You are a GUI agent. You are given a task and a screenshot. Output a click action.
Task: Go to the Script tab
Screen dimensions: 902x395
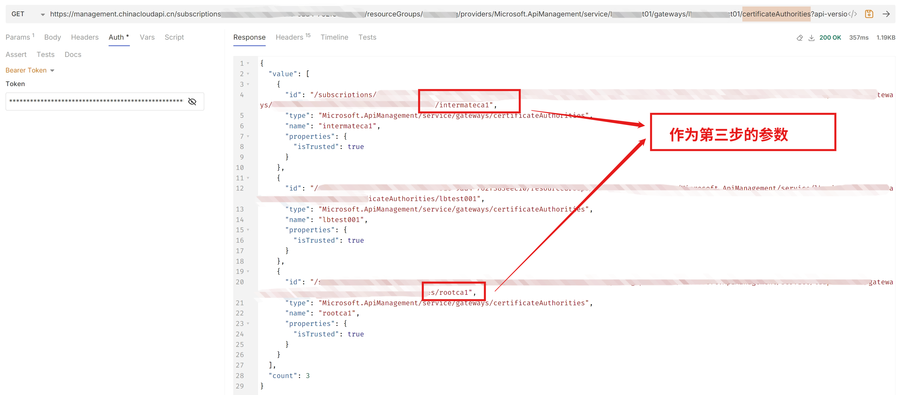point(174,37)
